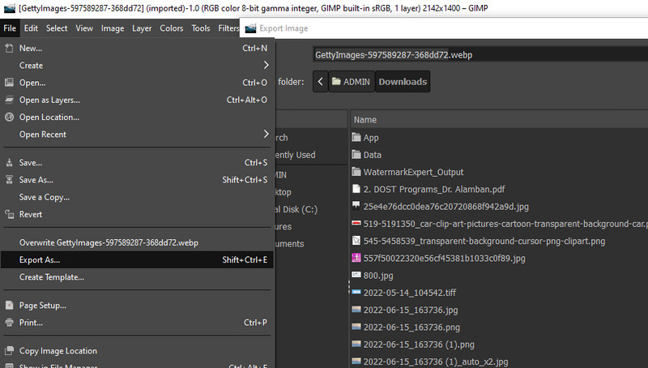Viewport: 648px width, 368px height.
Task: Expand the Open Recent submenu arrow
Action: pyautogui.click(x=266, y=135)
